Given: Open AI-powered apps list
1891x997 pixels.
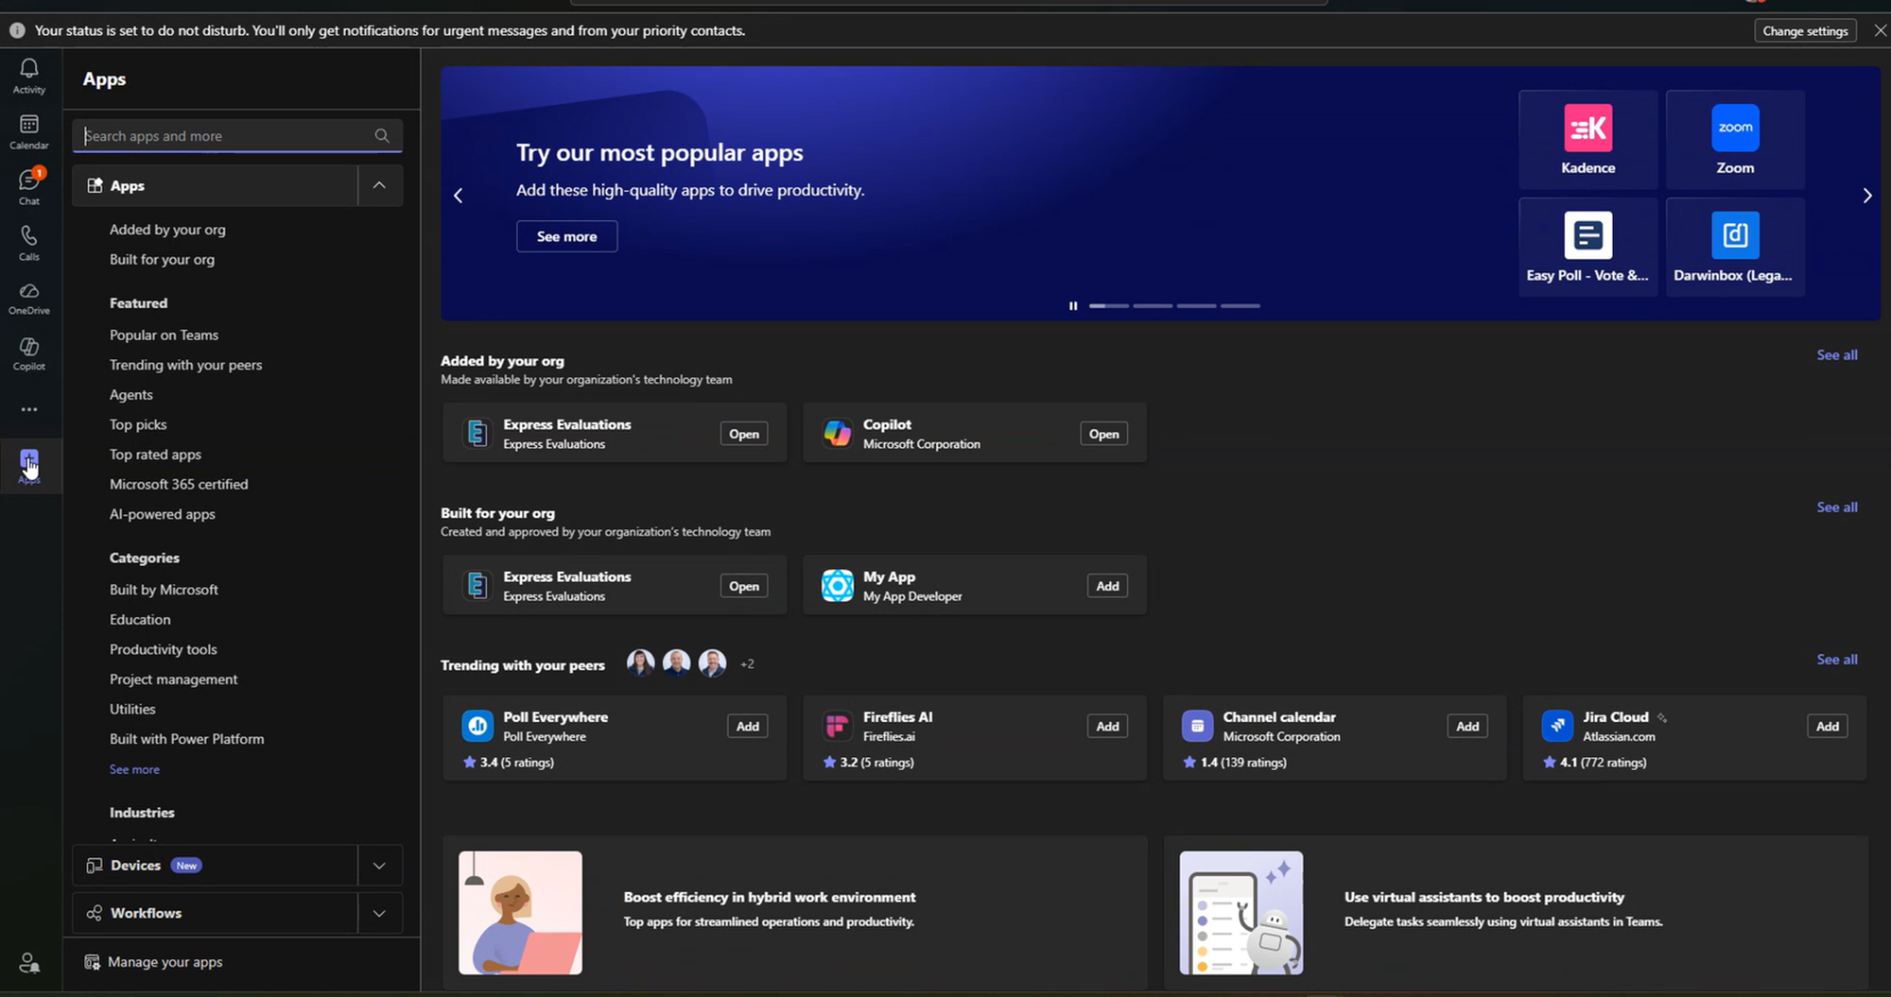Looking at the screenshot, I should (x=162, y=514).
